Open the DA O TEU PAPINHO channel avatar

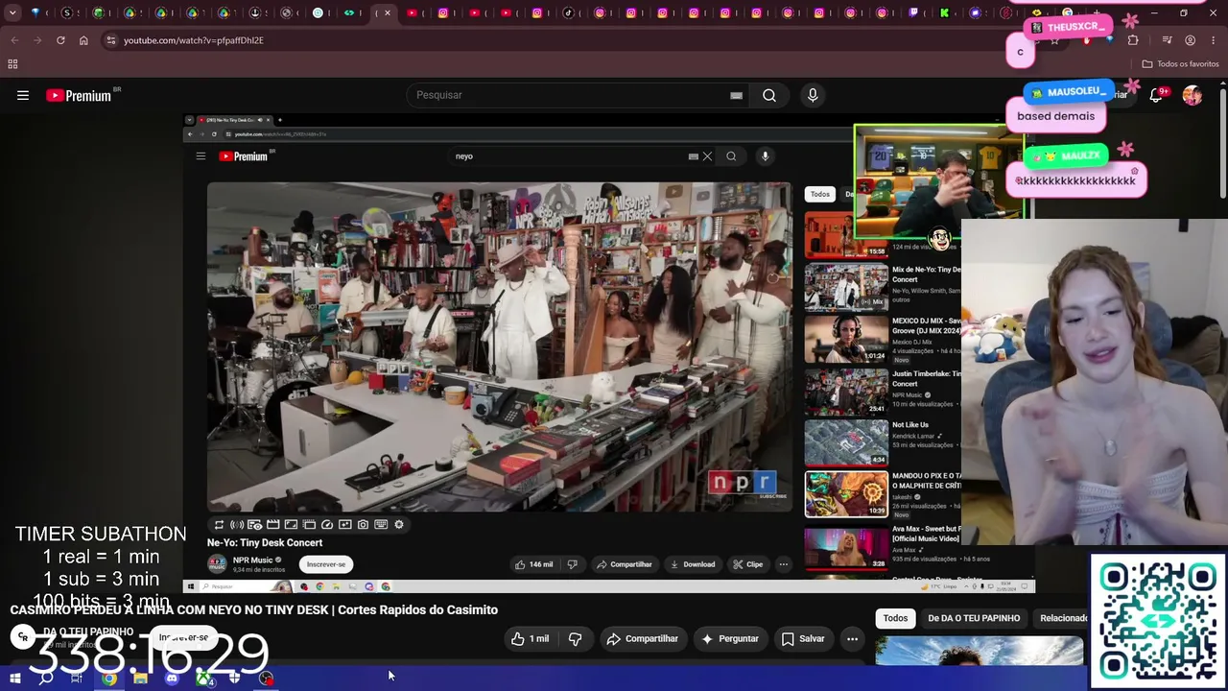23,637
